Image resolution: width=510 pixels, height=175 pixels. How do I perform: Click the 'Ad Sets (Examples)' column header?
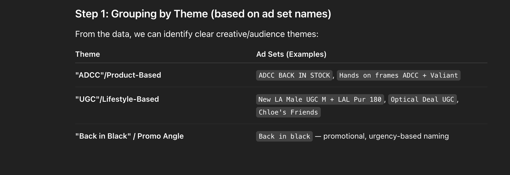(291, 54)
